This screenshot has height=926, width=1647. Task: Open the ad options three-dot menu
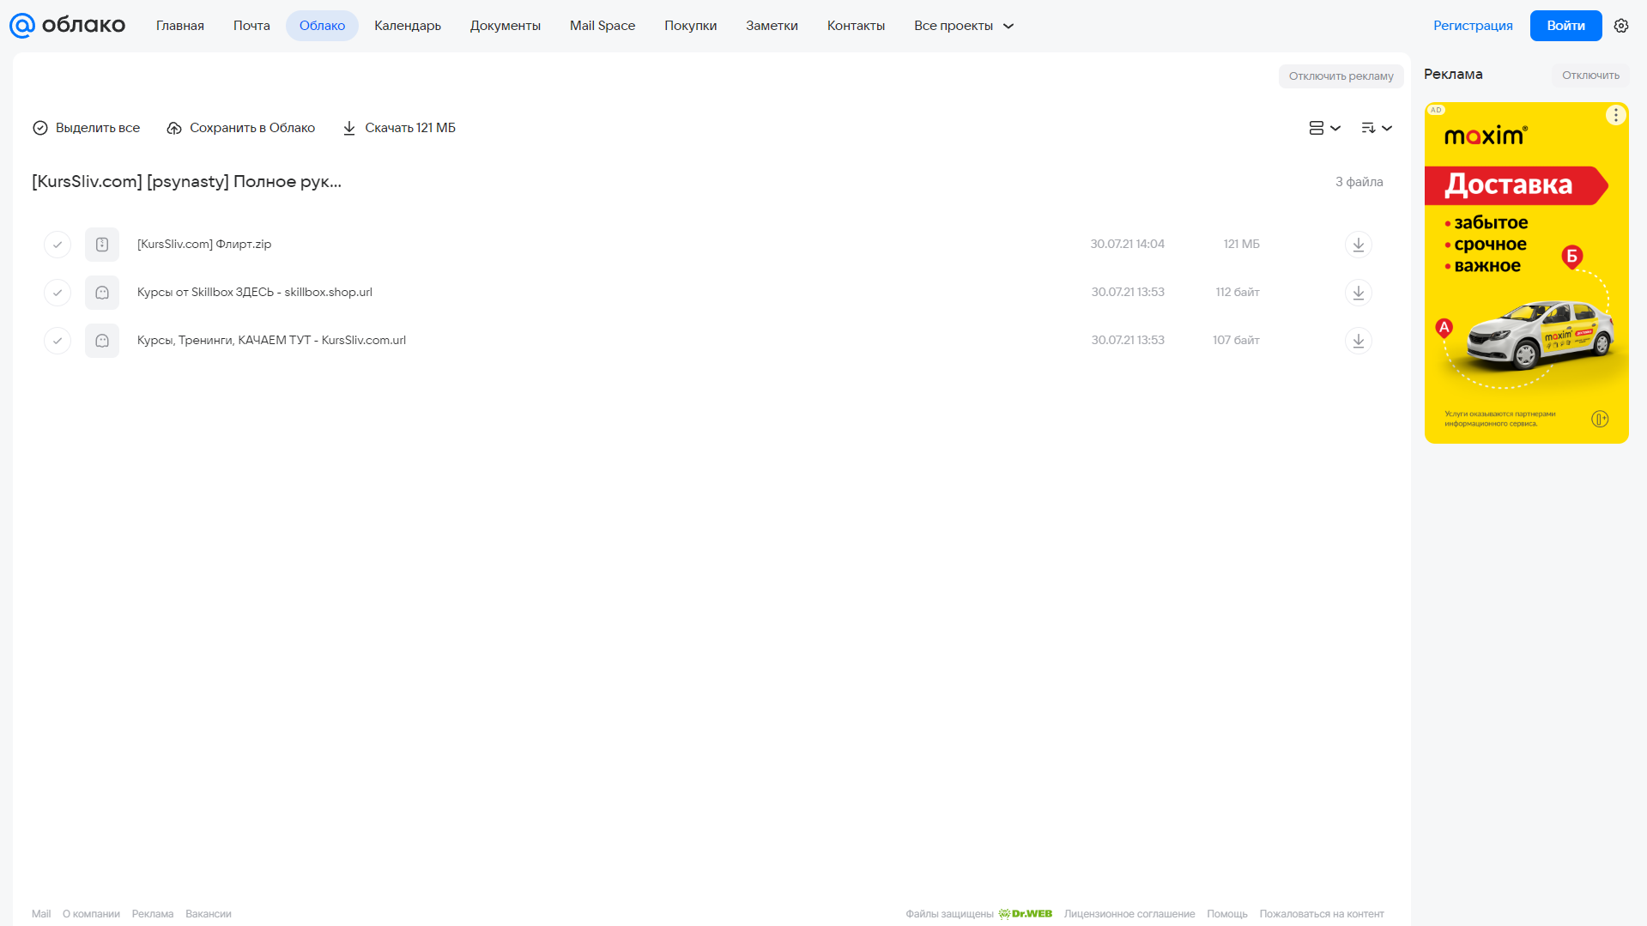1615,115
